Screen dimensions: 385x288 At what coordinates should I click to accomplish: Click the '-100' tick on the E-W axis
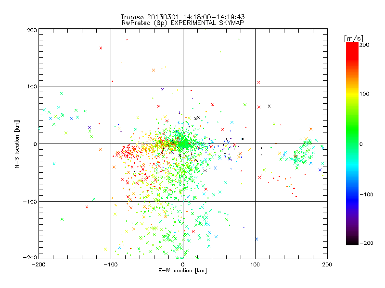(x=111, y=264)
